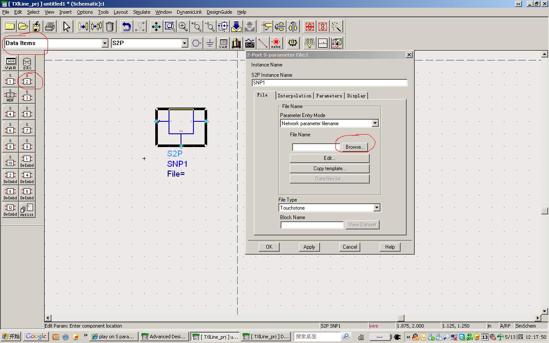Click the trash can Delete icon
The width and height of the screenshot is (549, 343).
pos(110,27)
